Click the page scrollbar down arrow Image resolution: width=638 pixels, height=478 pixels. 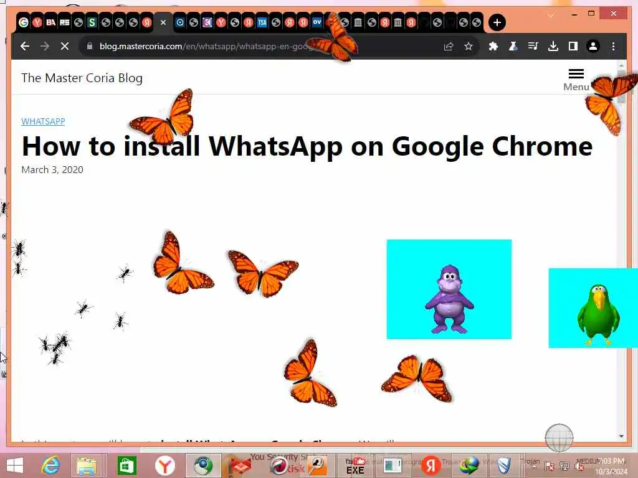click(x=621, y=436)
